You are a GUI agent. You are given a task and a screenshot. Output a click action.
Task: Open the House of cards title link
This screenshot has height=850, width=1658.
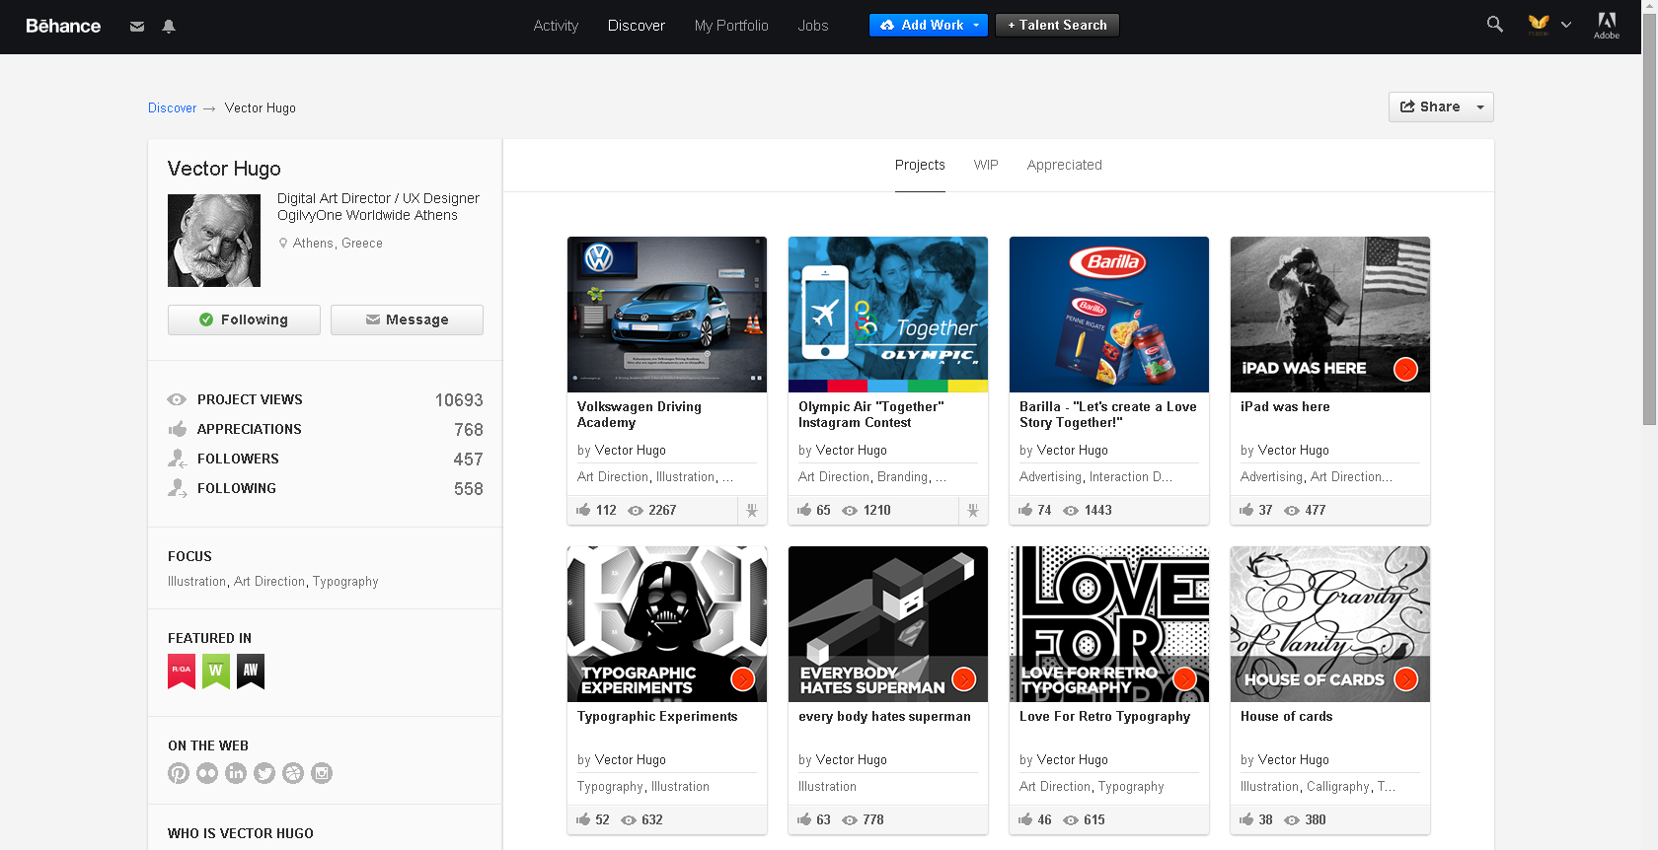point(1286,717)
